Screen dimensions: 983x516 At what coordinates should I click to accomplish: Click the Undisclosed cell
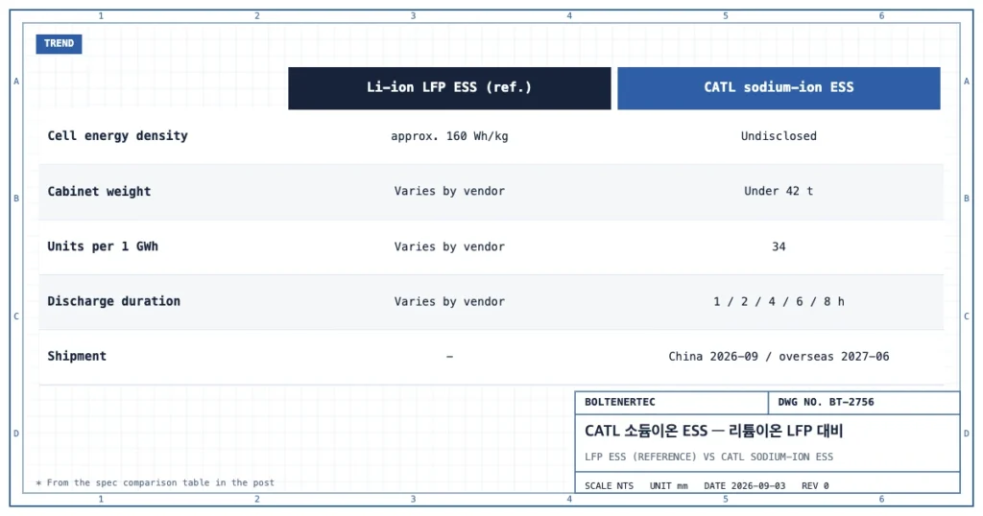779,136
